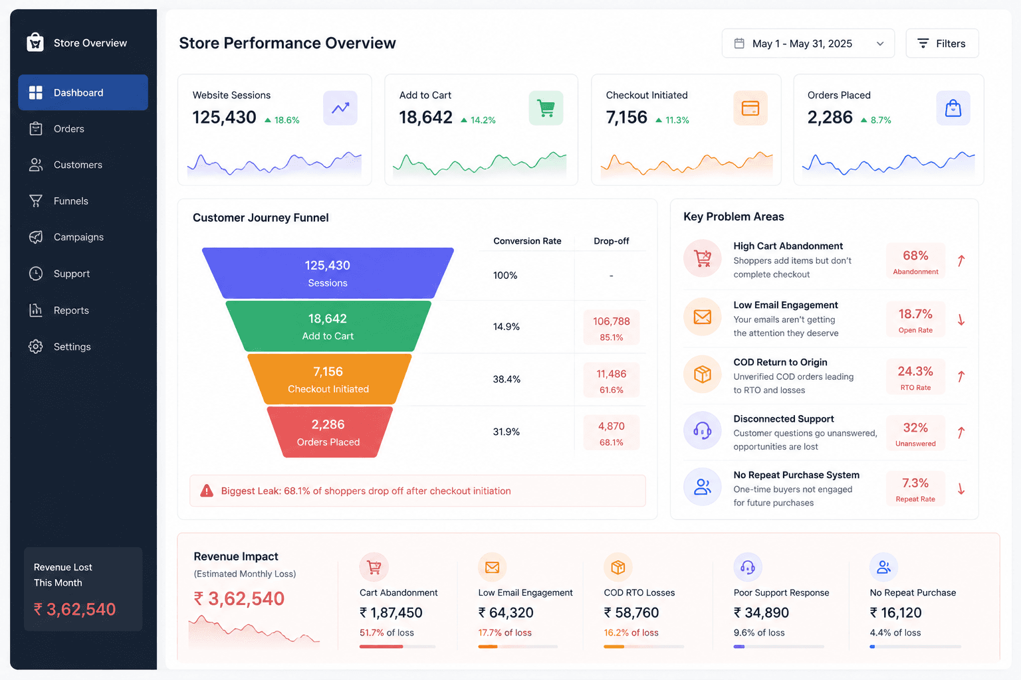This screenshot has width=1021, height=680.
Task: Open the Dashboard menu item
Action: pos(83,92)
